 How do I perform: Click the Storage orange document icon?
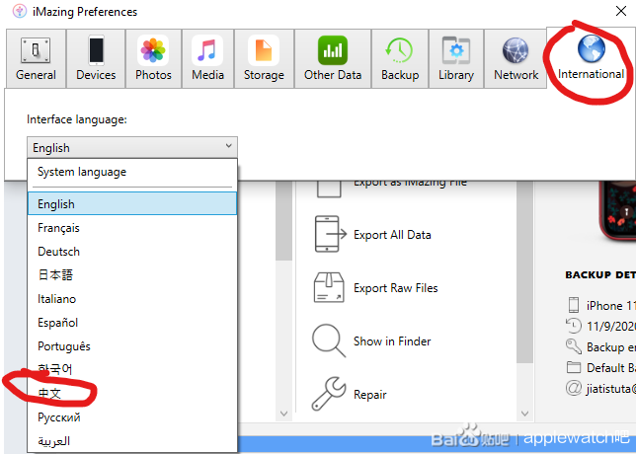click(x=264, y=50)
